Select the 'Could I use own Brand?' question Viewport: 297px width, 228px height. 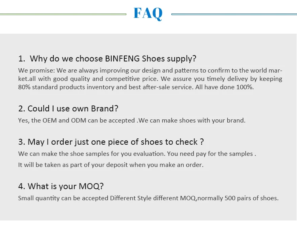(x=68, y=108)
